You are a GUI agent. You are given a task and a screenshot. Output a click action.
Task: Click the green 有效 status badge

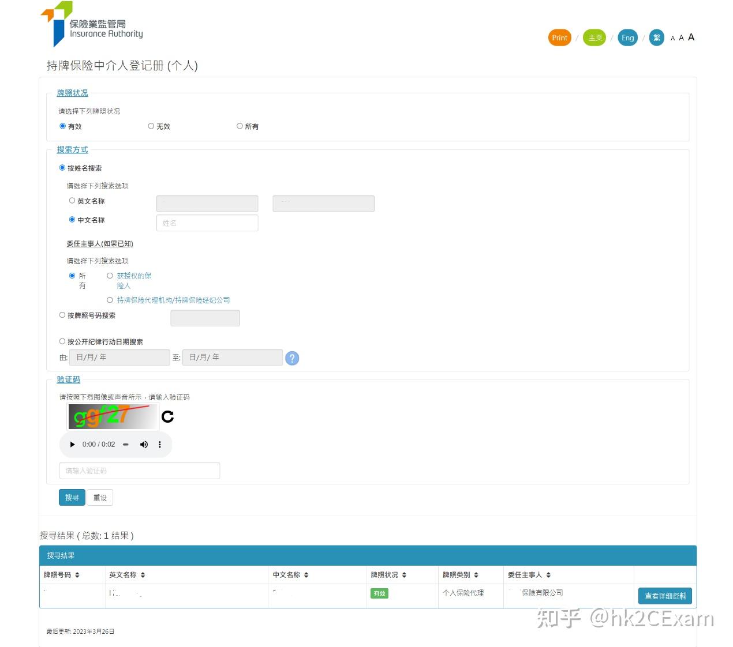[x=379, y=593]
